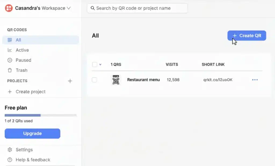The width and height of the screenshot is (275, 166).
Task: Click the Paused pause icon
Action: [x=10, y=60]
